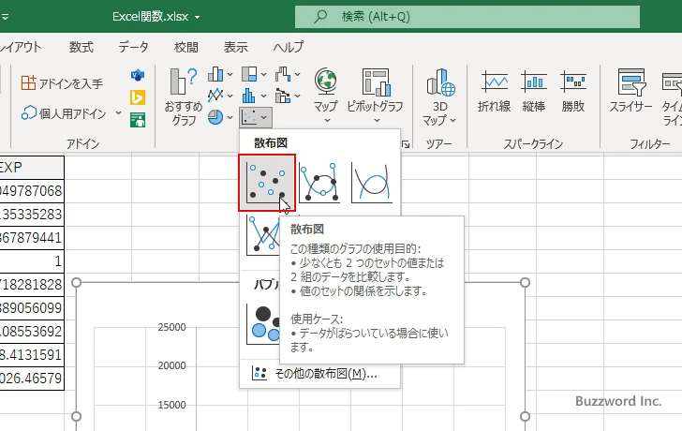Expand the waterfall chart dropdown arrow
682x431 pixels.
[298, 75]
